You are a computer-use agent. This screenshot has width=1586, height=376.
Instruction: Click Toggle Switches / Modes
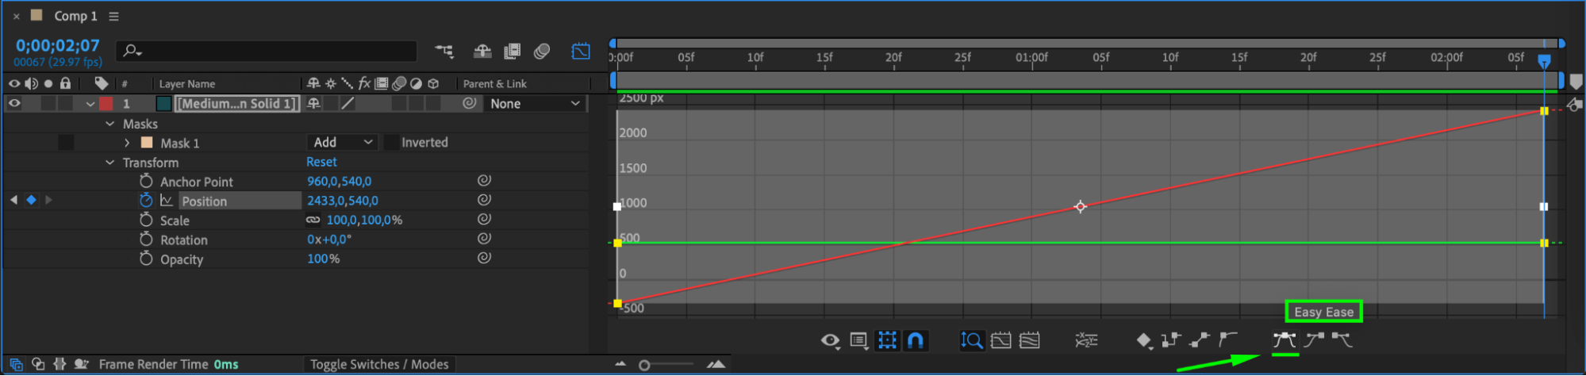(x=379, y=364)
